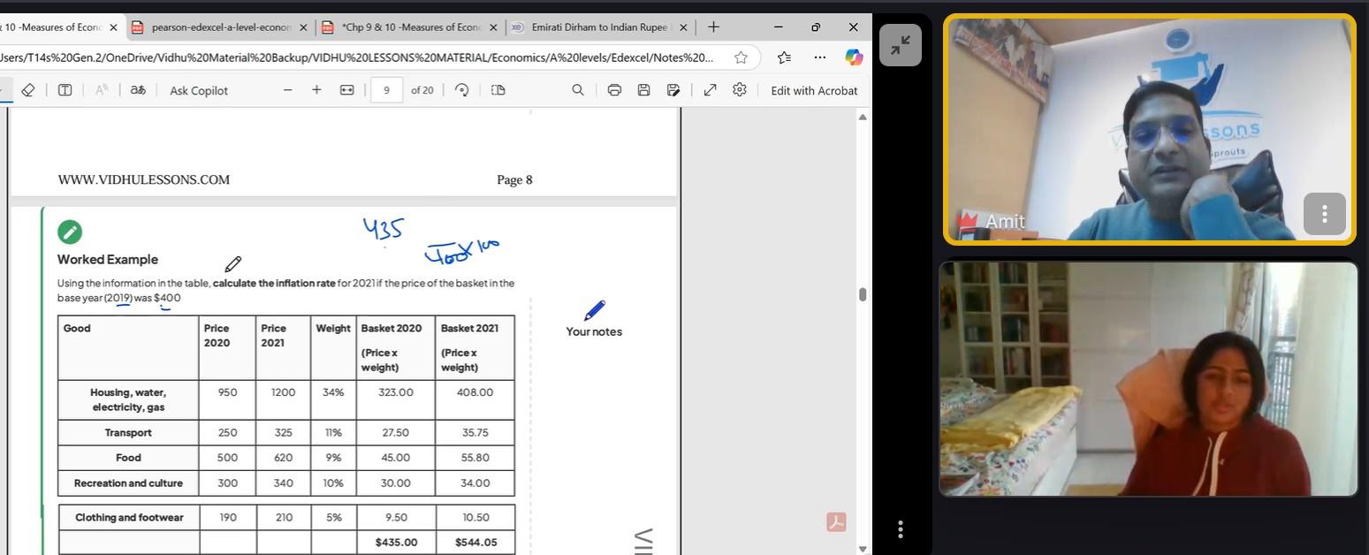Click the Copilot icon in browser

[x=853, y=57]
